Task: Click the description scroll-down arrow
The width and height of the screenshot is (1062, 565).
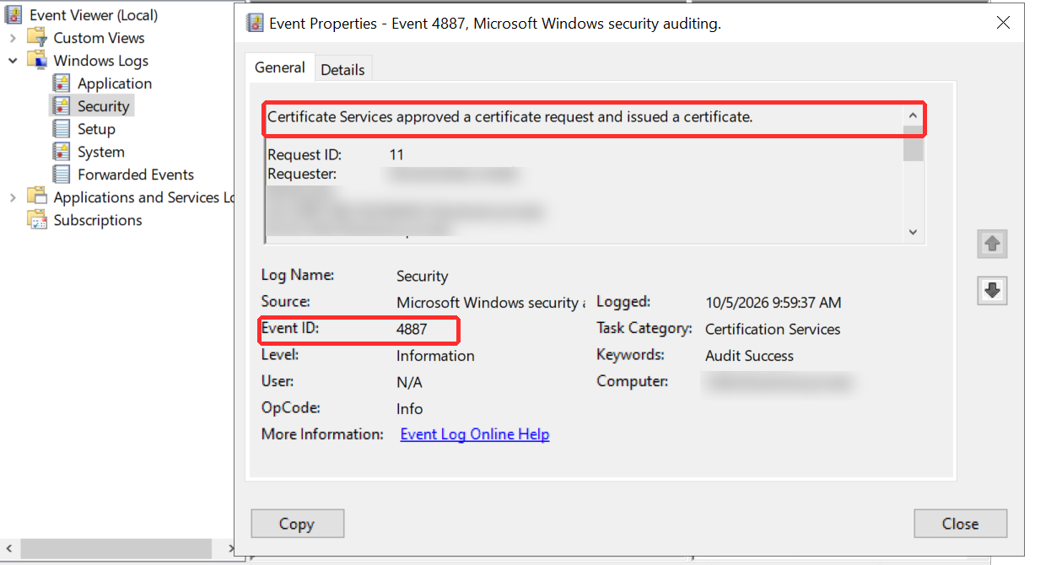Action: [913, 232]
